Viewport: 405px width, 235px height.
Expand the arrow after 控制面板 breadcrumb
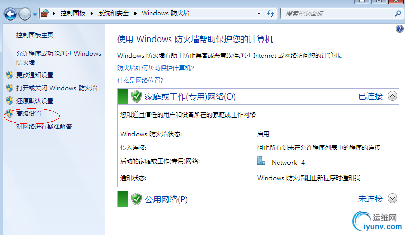click(x=92, y=13)
